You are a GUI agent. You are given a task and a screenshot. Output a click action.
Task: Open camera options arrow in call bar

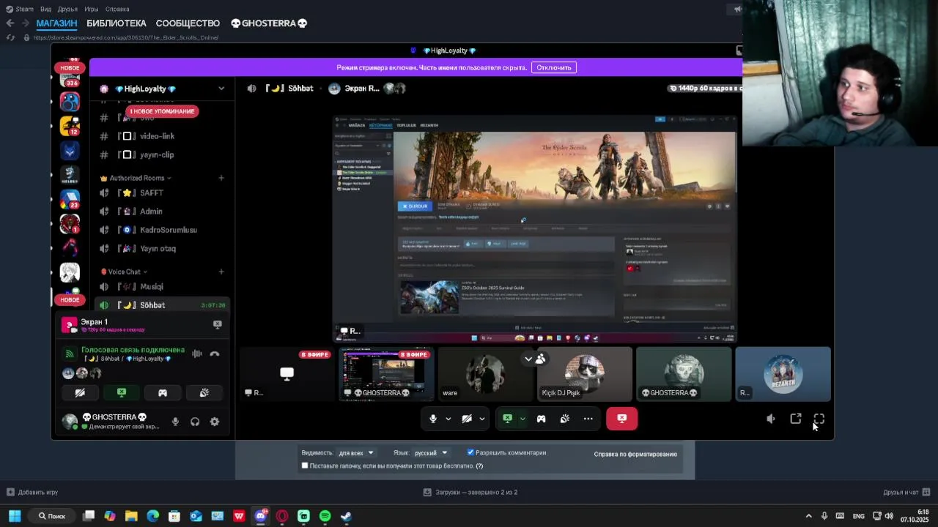pos(481,419)
